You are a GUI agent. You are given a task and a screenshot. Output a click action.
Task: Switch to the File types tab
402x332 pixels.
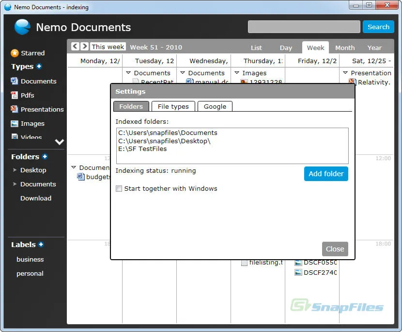point(173,106)
